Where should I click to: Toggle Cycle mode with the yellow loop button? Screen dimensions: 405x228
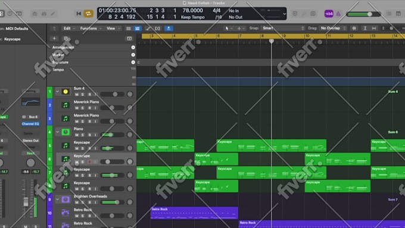(x=88, y=14)
